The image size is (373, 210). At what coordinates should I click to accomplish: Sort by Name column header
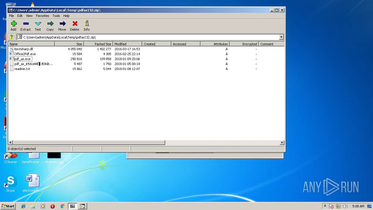pos(31,44)
